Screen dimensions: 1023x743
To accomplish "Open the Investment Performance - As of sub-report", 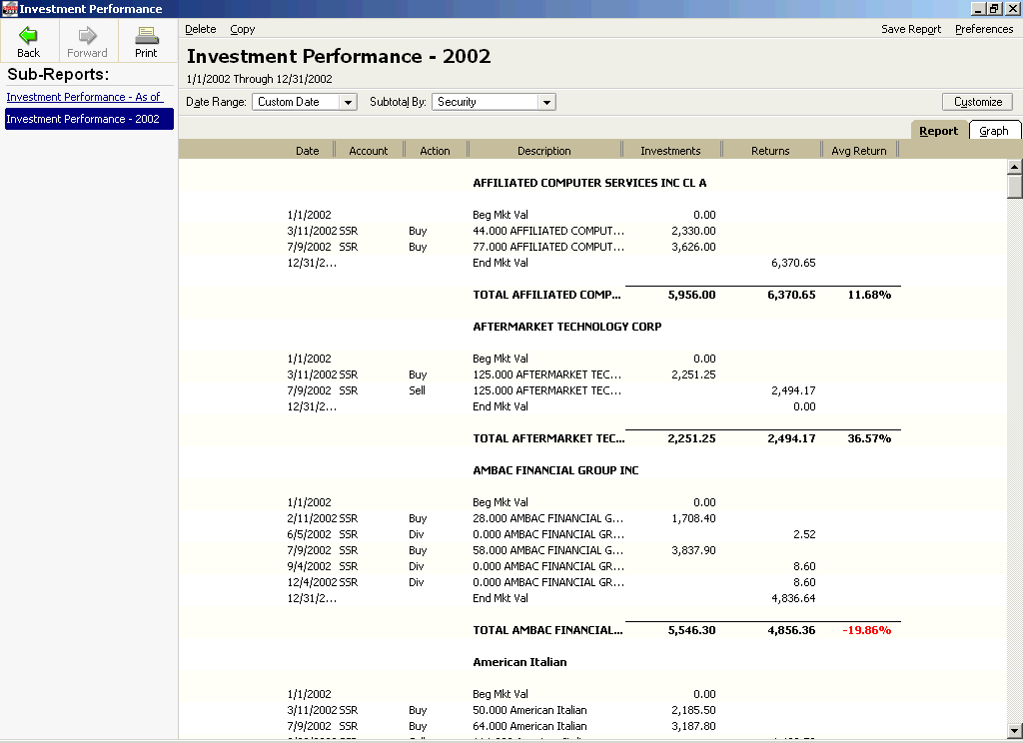I will pyautogui.click(x=83, y=97).
